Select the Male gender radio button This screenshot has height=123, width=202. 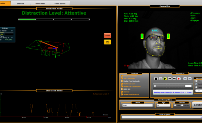coord(175,105)
